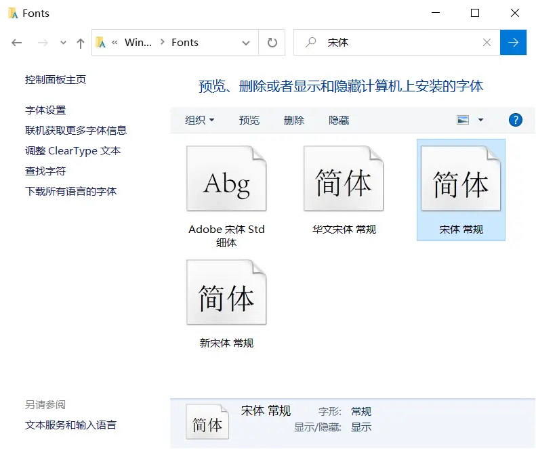Maximize the Fonts window
This screenshot has height=449, width=536.
pos(475,13)
